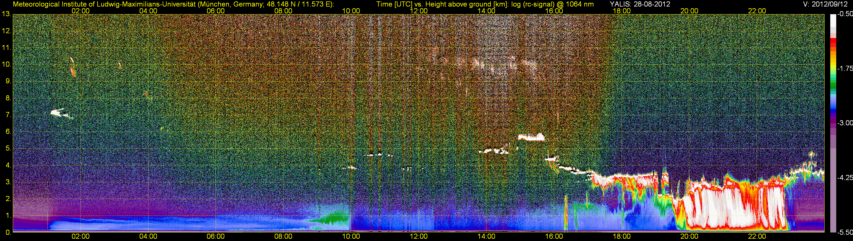Click the 12:00 label on top time axis

click(x=419, y=11)
